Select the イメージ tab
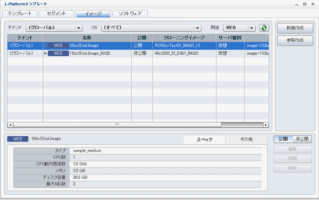Image resolution: width=319 pixels, height=200 pixels. tap(93, 14)
